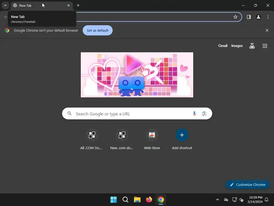Click the address bar field

[x=154, y=17]
